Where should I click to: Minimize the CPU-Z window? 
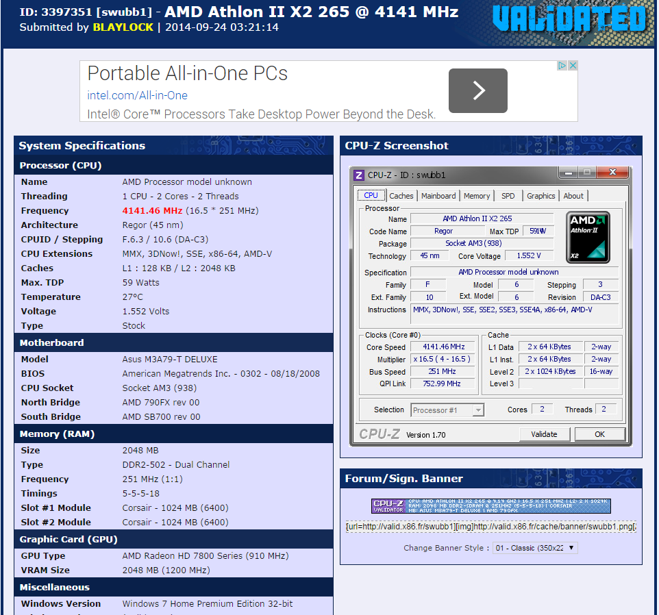568,173
